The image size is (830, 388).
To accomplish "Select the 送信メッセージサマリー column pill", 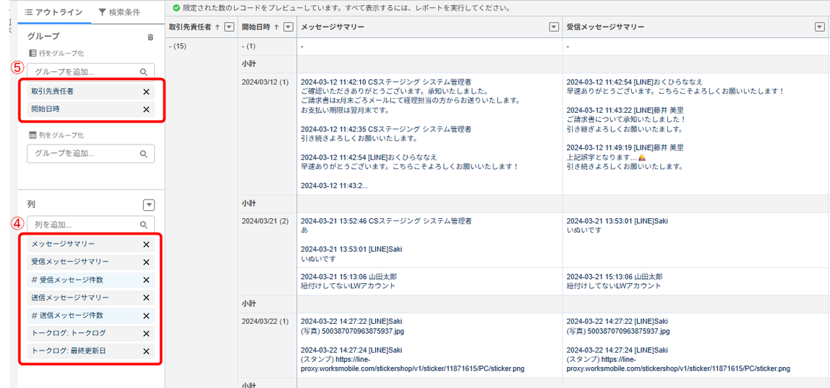I will (90, 298).
